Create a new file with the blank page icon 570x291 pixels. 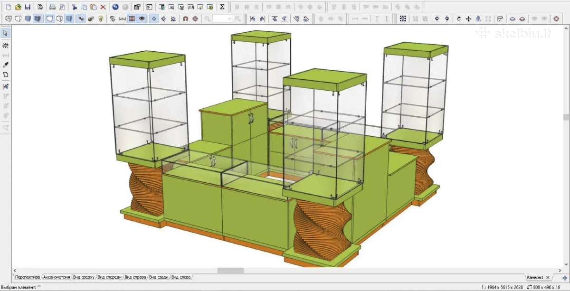click(x=8, y=7)
